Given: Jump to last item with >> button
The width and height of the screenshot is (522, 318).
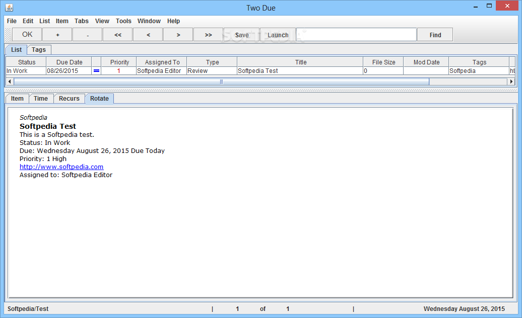Looking at the screenshot, I should (x=209, y=35).
